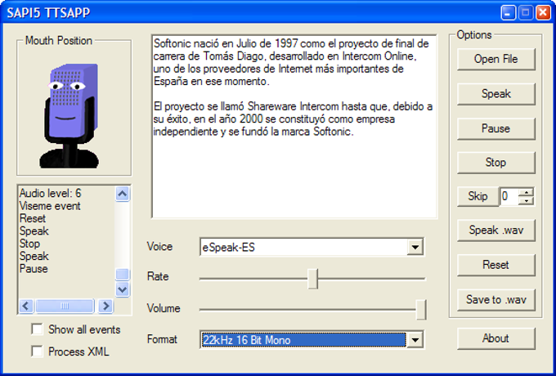Click Save to .wav button
The width and height of the screenshot is (556, 376).
pos(495,300)
